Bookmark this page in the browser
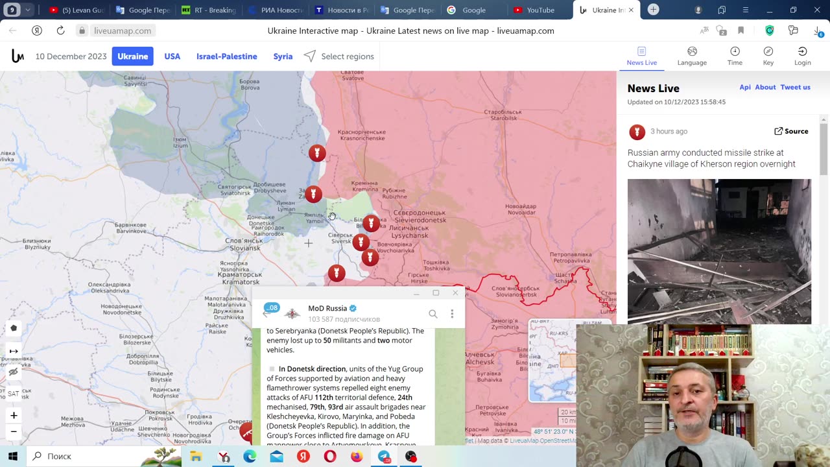830x467 pixels. [741, 30]
